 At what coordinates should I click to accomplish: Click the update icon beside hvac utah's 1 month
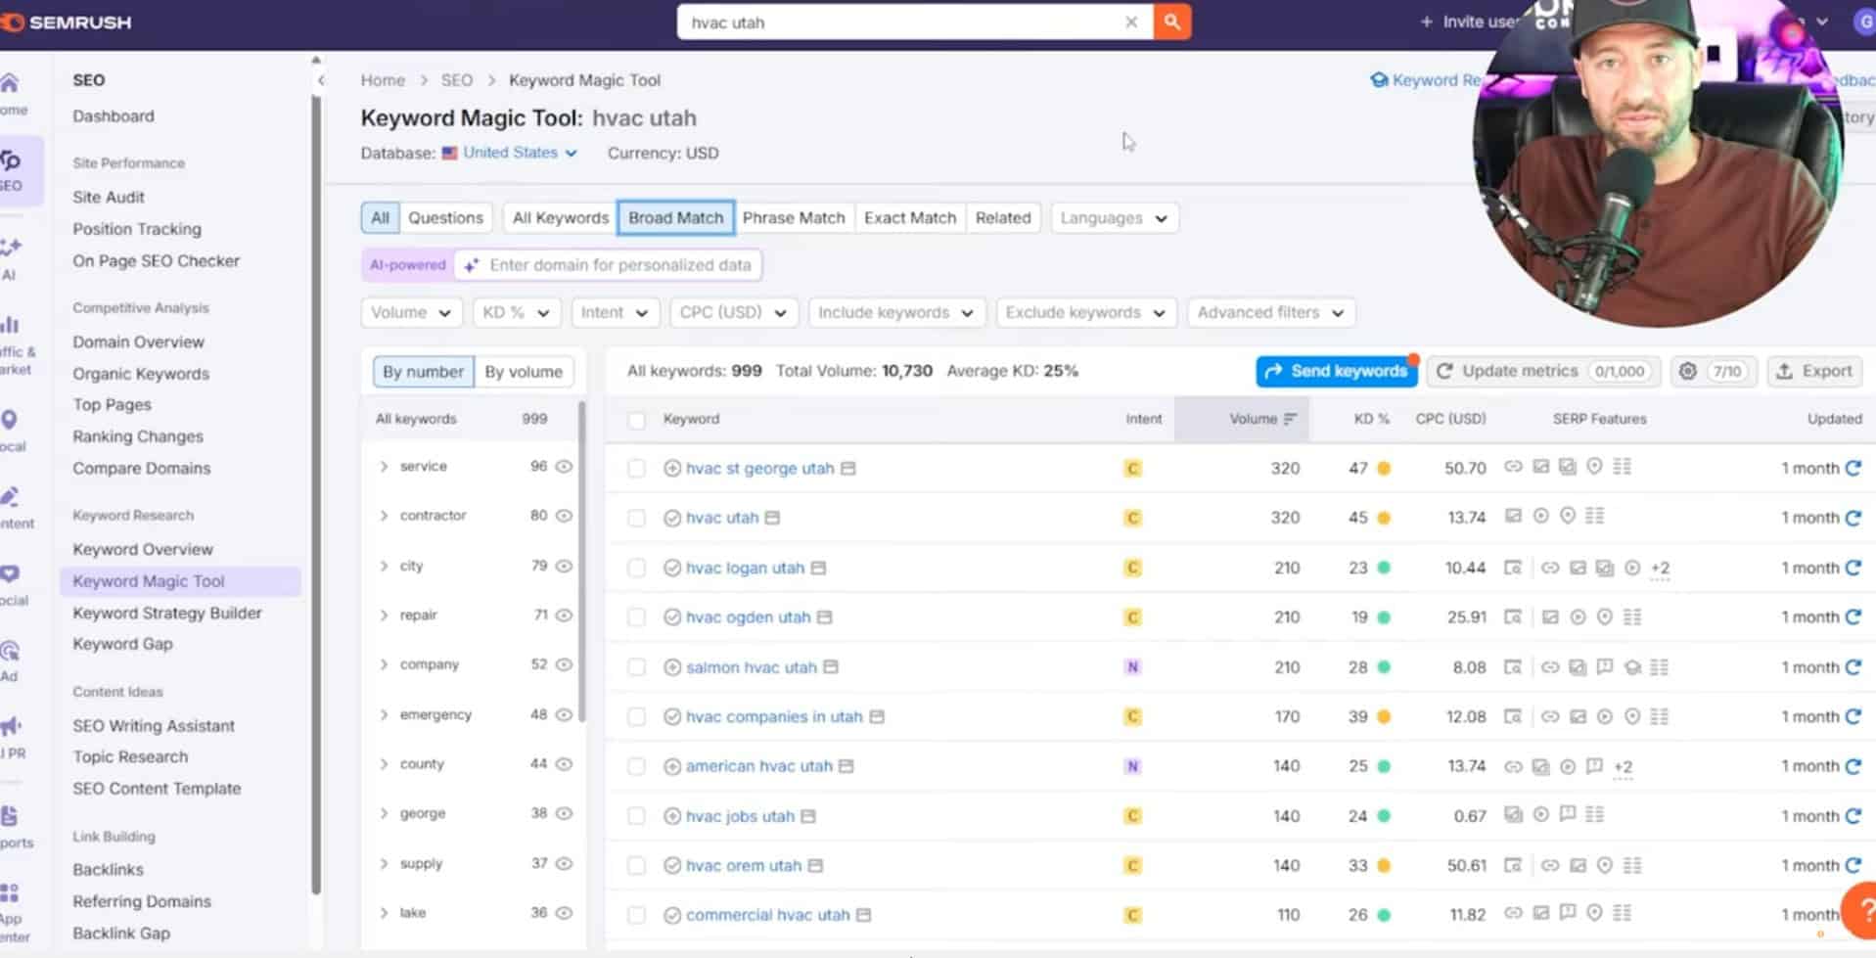pyautogui.click(x=1854, y=518)
